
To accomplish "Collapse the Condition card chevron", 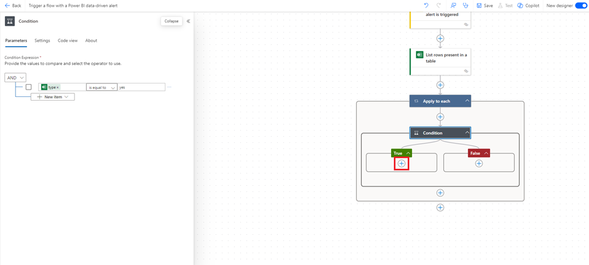I will click(467, 132).
